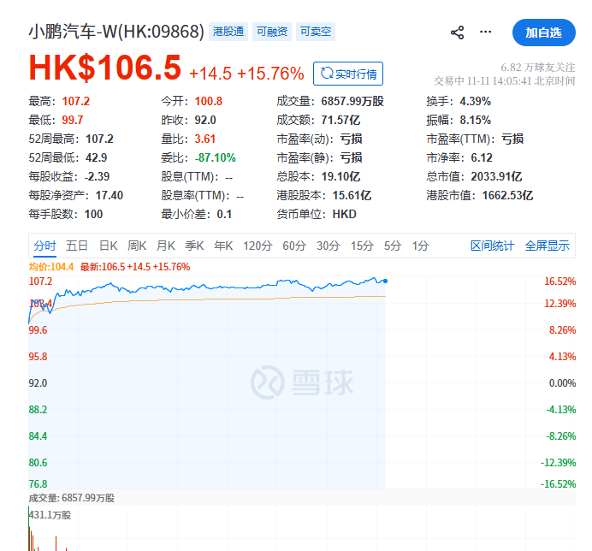Click the 最新:106.5 label above chart
Screen dimensions: 592x551
(x=135, y=267)
